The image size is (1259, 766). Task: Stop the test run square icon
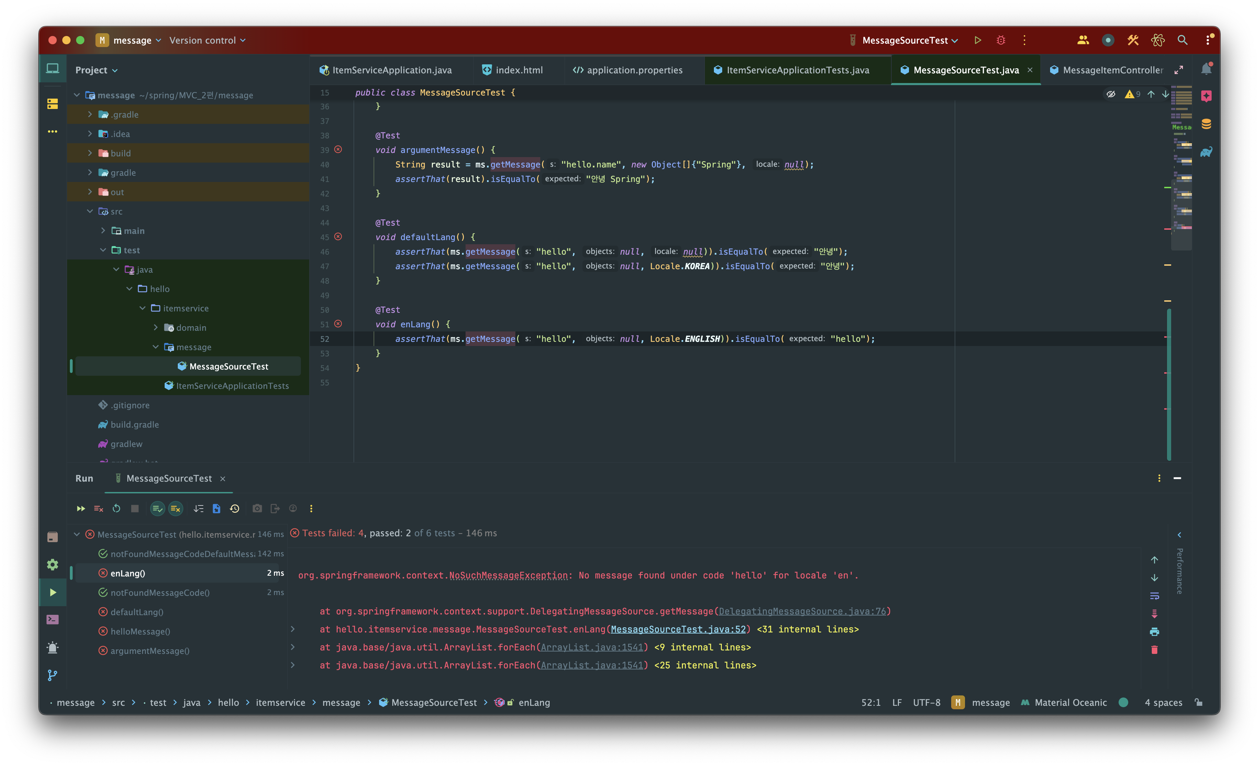(135, 509)
